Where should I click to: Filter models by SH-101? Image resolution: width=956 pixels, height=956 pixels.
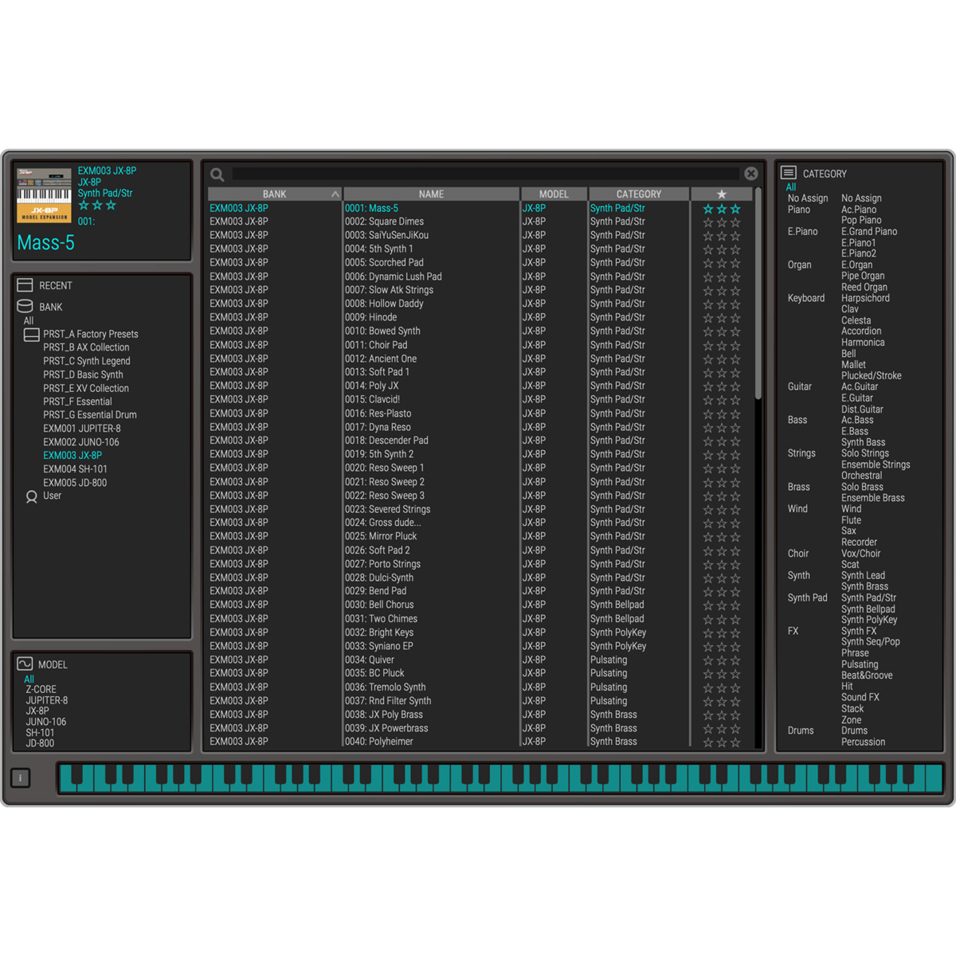(x=40, y=733)
